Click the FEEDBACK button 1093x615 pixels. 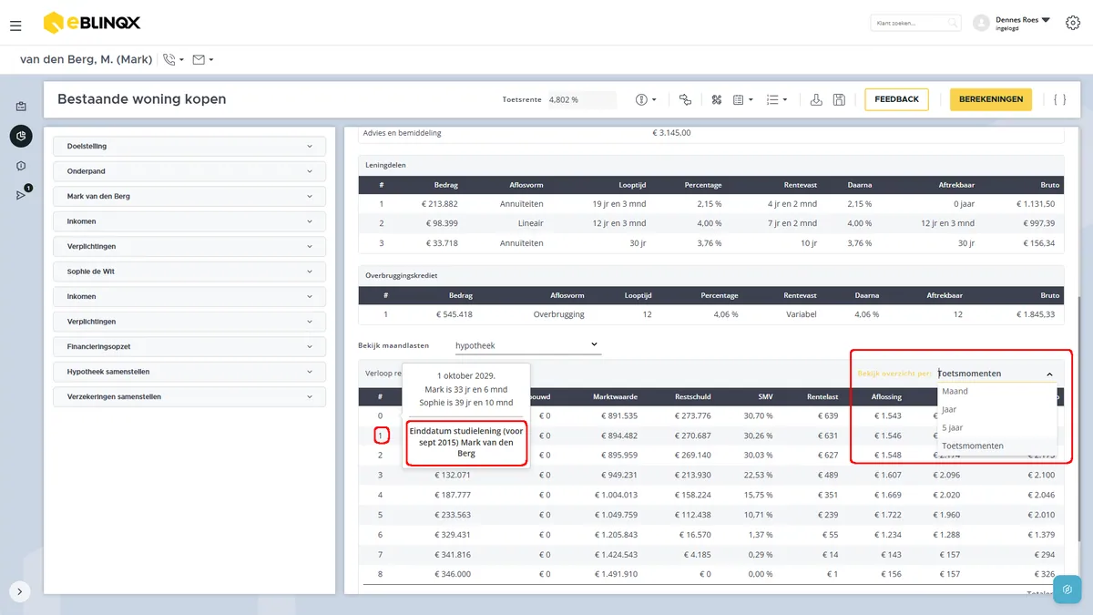(896, 99)
